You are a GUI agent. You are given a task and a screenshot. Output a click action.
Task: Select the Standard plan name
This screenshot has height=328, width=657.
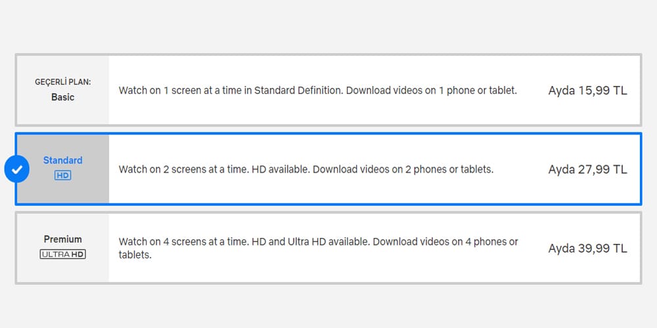click(x=63, y=160)
